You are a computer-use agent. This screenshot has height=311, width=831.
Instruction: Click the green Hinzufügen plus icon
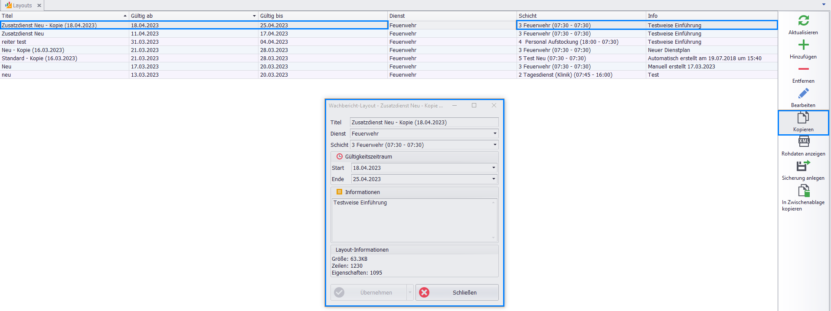(803, 45)
